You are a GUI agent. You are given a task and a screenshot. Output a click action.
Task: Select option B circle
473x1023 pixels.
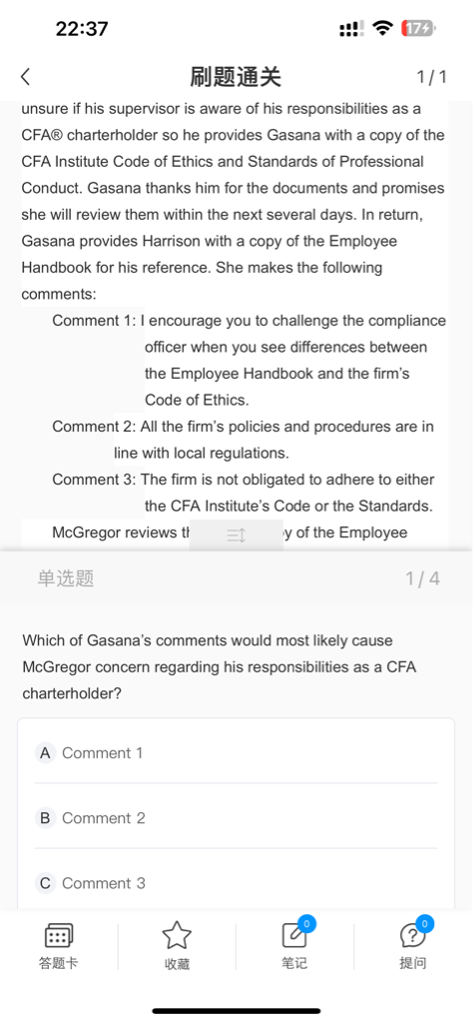click(x=45, y=818)
